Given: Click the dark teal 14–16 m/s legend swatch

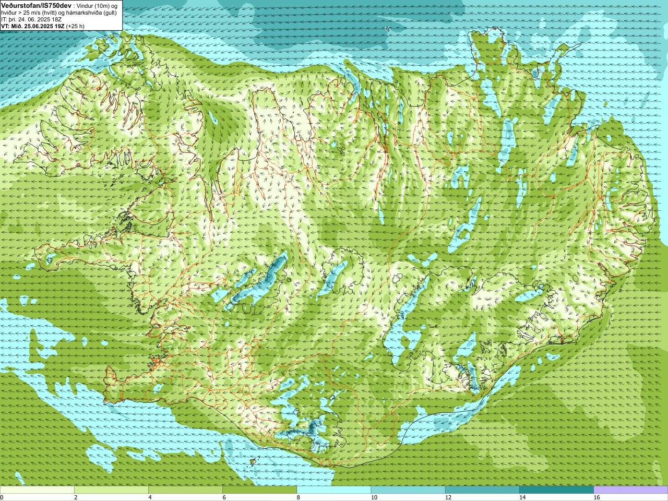Looking at the screenshot, I should 557,490.
